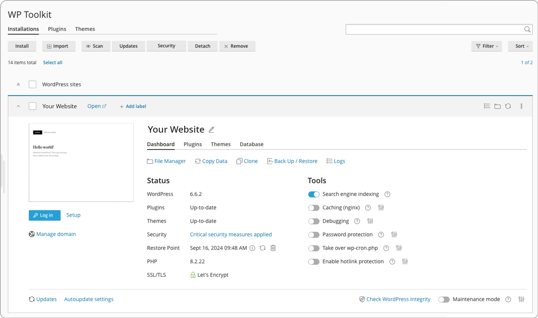Open the site's Plugins tab

193,144
